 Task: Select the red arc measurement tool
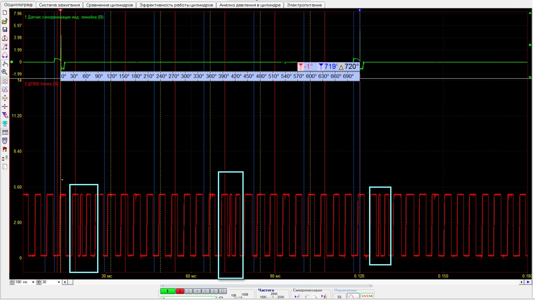coord(5,55)
